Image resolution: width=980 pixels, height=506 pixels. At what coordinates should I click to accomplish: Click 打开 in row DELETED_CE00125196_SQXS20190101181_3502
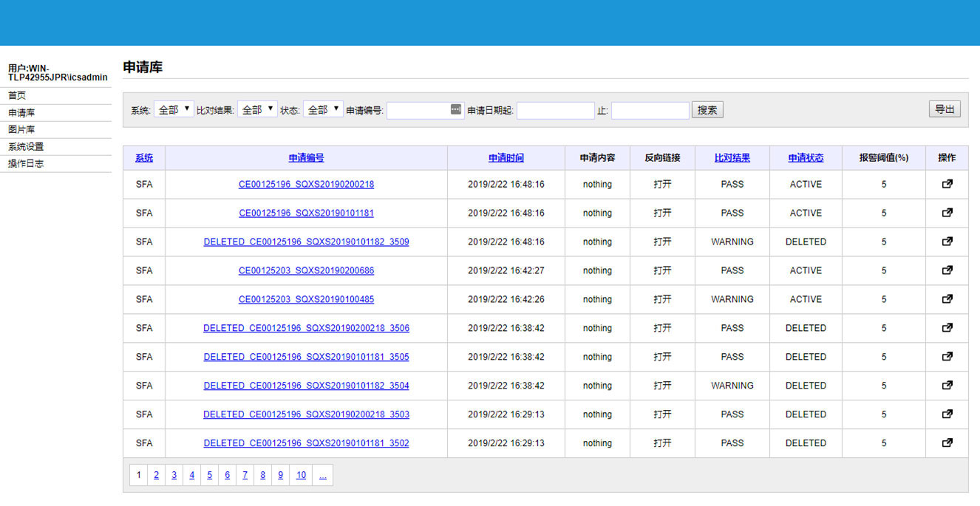662,444
